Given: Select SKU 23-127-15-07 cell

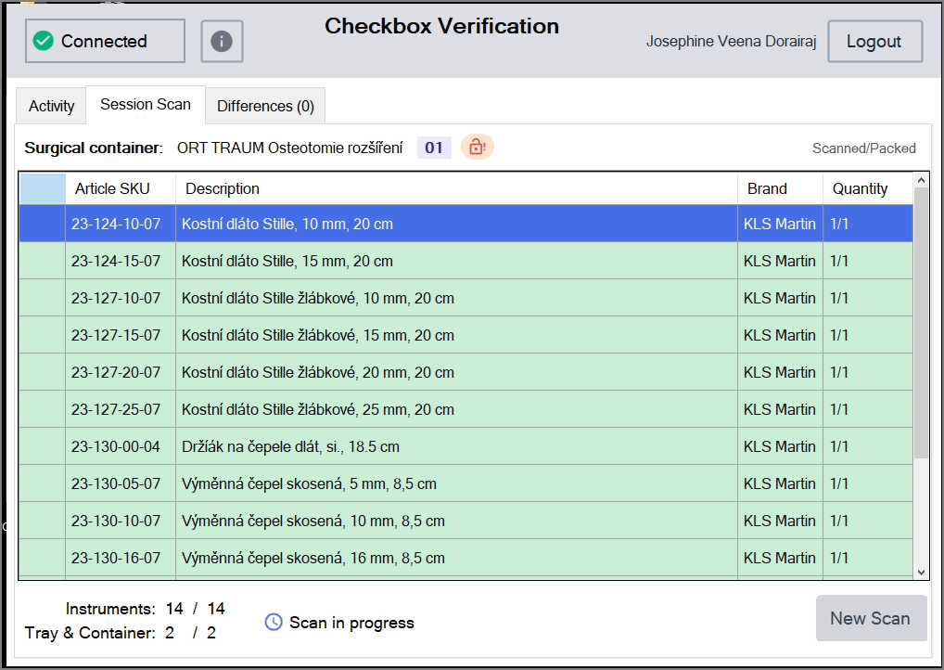Looking at the screenshot, I should point(121,335).
